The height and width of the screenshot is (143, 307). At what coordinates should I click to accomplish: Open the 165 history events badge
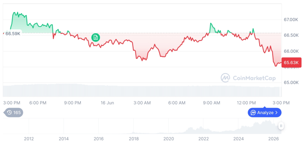tap(13, 112)
